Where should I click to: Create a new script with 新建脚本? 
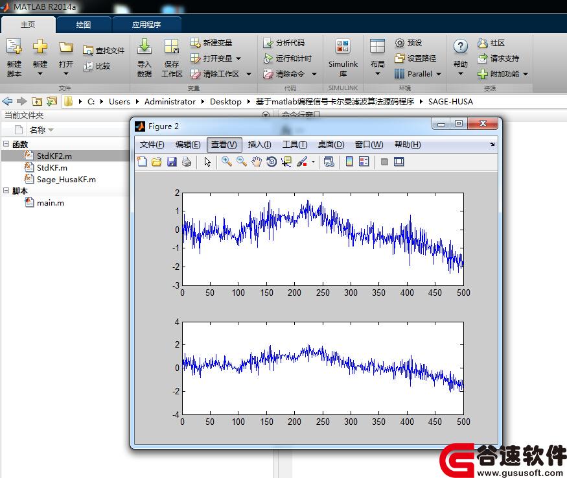(x=14, y=58)
